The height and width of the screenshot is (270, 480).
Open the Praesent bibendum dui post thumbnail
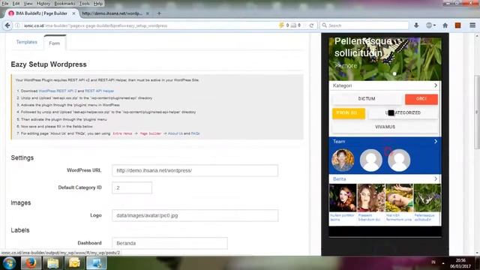370,198
